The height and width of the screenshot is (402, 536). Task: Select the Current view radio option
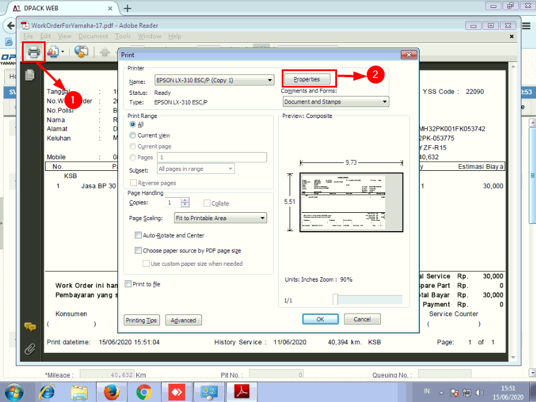pyautogui.click(x=133, y=136)
